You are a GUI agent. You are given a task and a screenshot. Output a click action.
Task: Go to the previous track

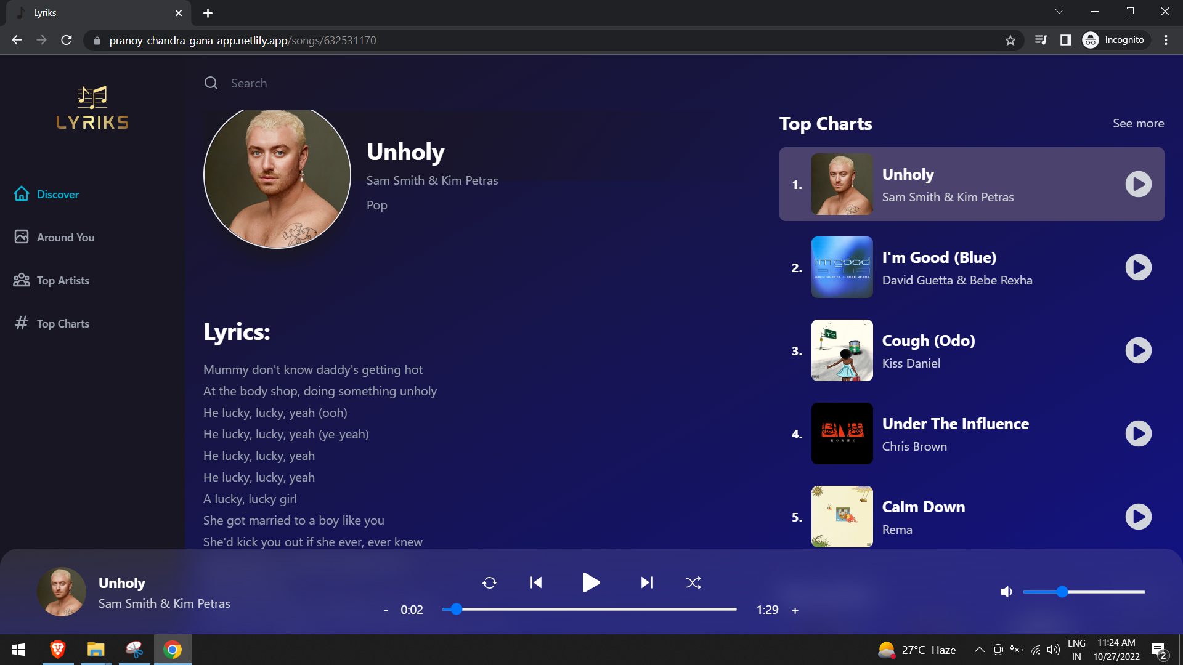[535, 582]
